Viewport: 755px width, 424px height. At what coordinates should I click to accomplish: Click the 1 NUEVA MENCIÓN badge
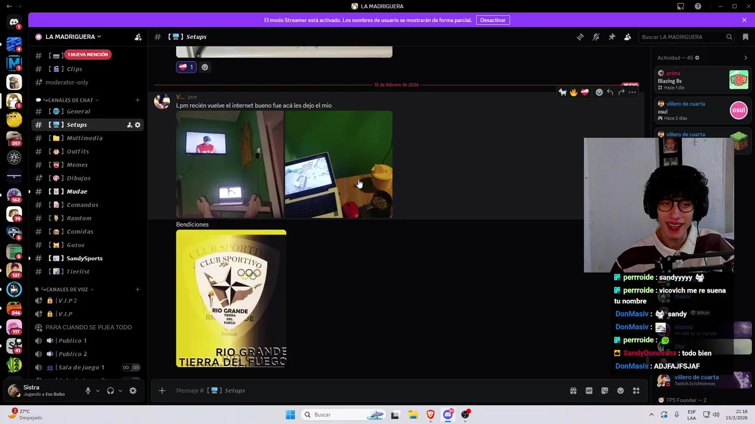tap(88, 54)
